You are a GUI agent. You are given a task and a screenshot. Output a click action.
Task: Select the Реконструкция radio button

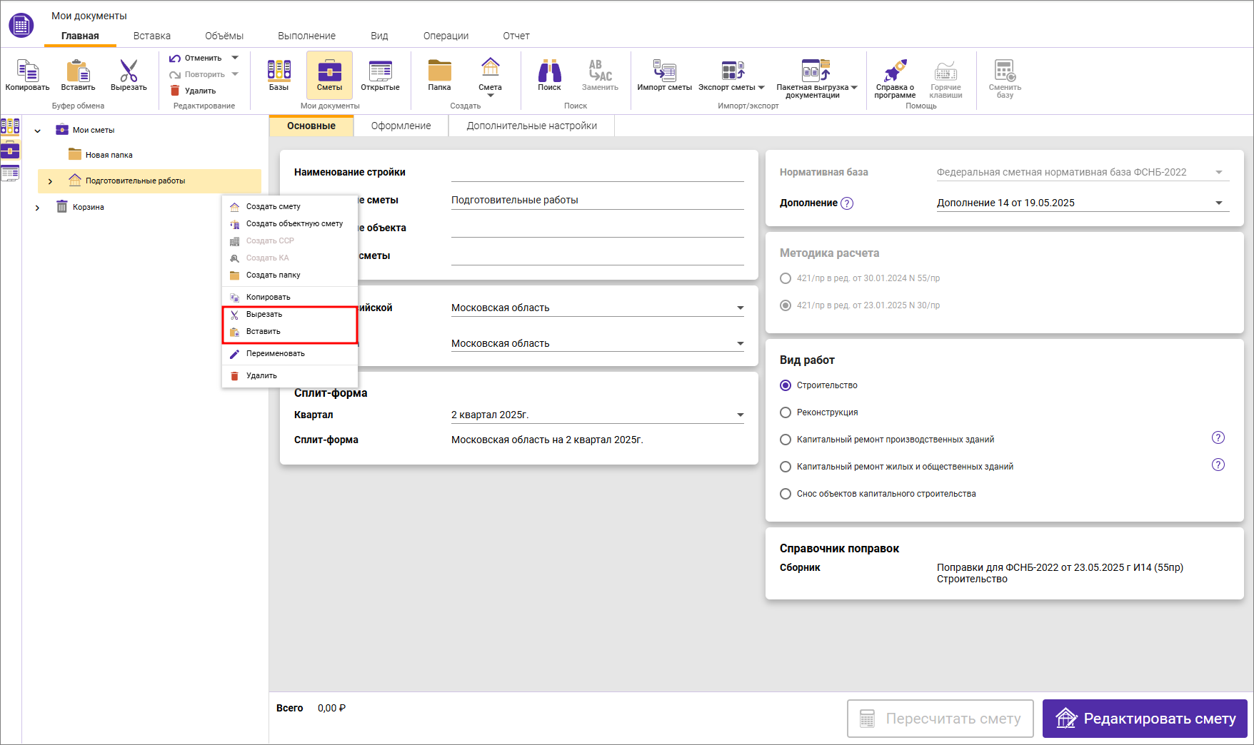coord(786,412)
